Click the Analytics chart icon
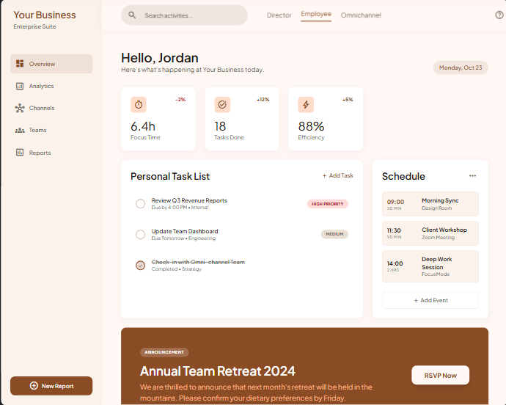Screen dimensions: 506x405 (20, 86)
